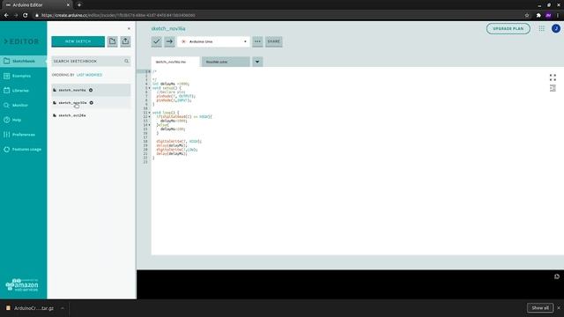This screenshot has height=317, width=564.
Task: Open the three-dots more options button
Action: click(257, 41)
